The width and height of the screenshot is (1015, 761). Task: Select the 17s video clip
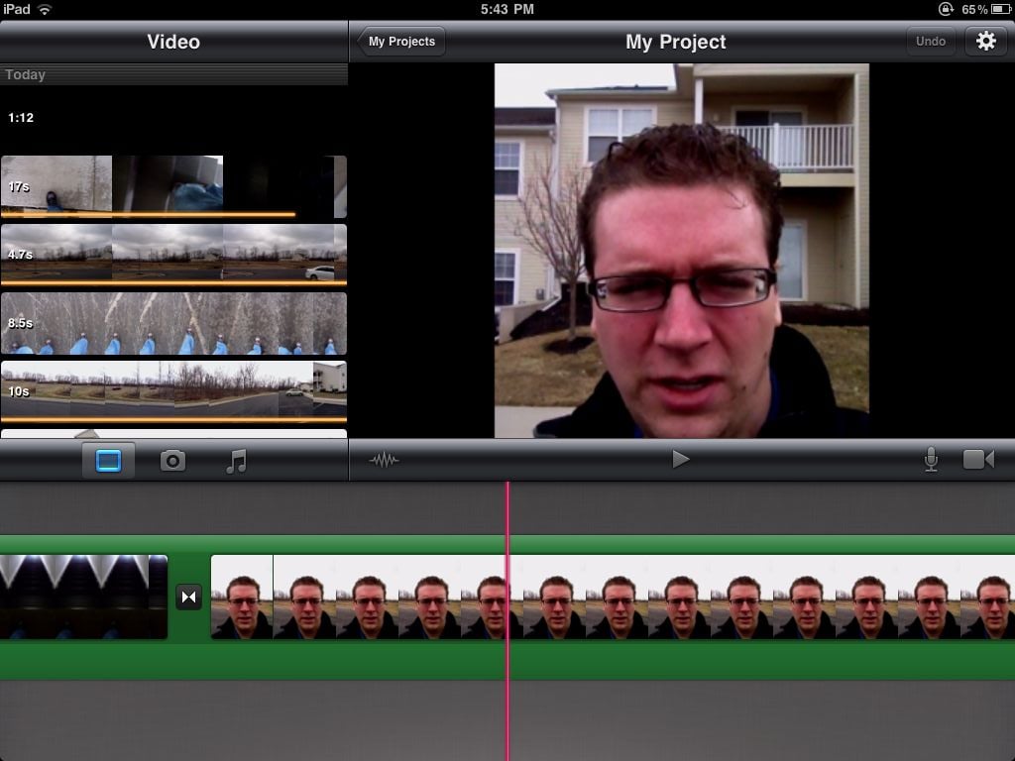tap(173, 186)
